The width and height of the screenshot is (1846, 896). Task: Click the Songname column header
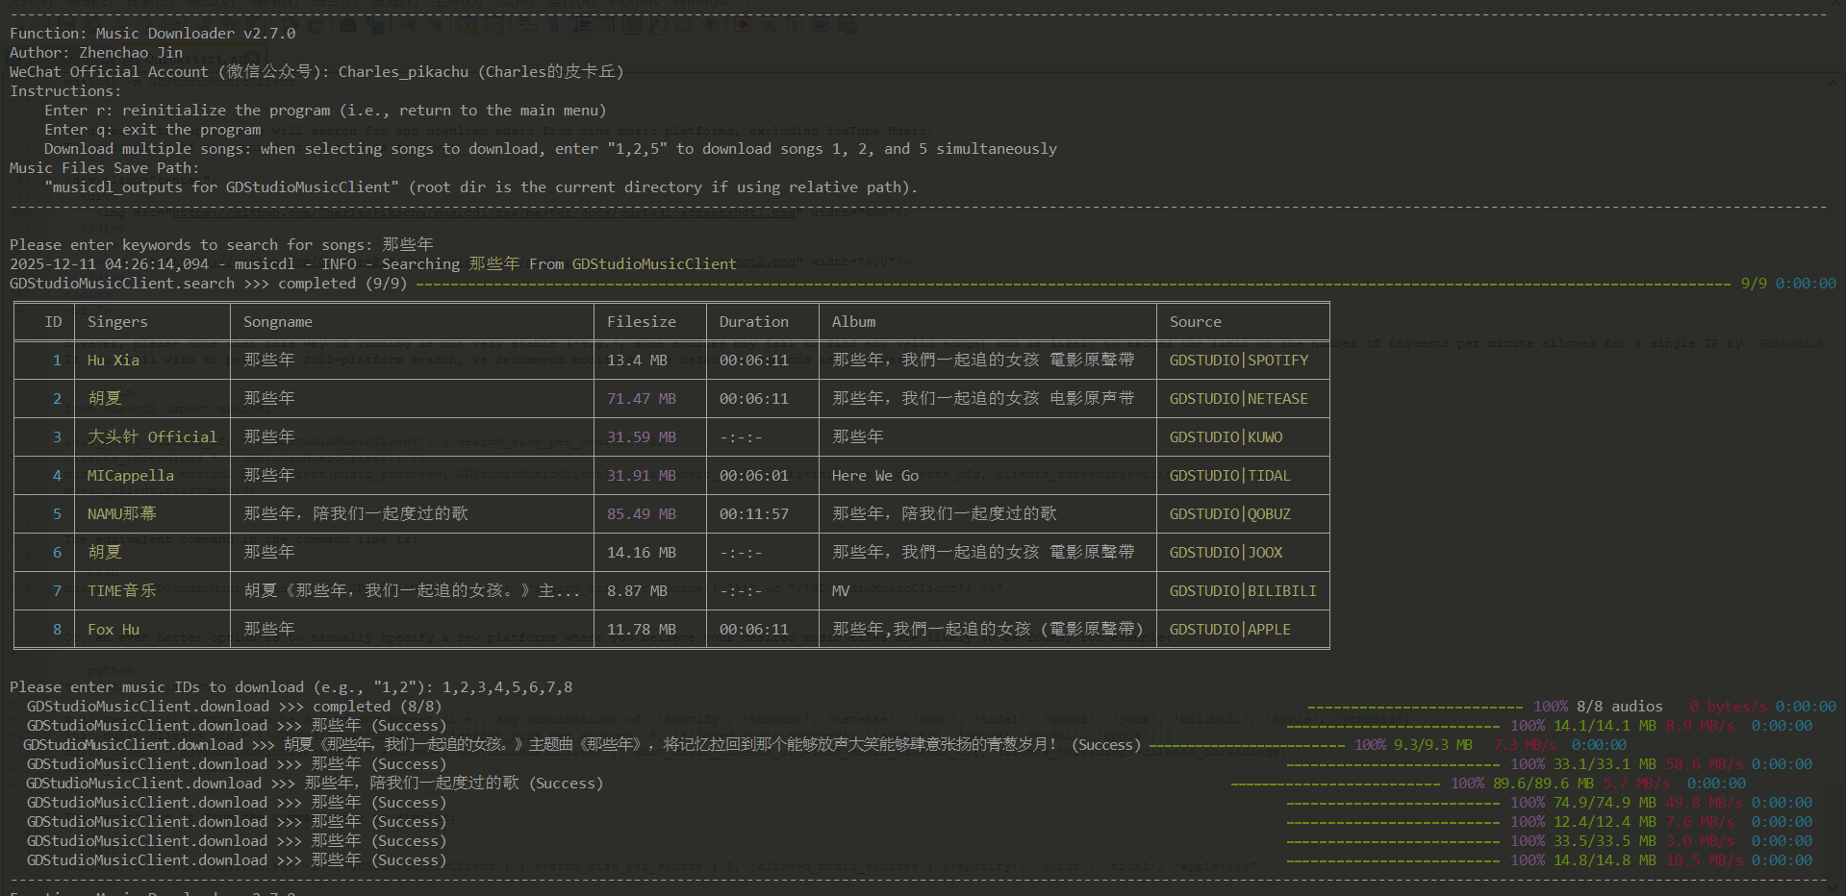click(277, 322)
